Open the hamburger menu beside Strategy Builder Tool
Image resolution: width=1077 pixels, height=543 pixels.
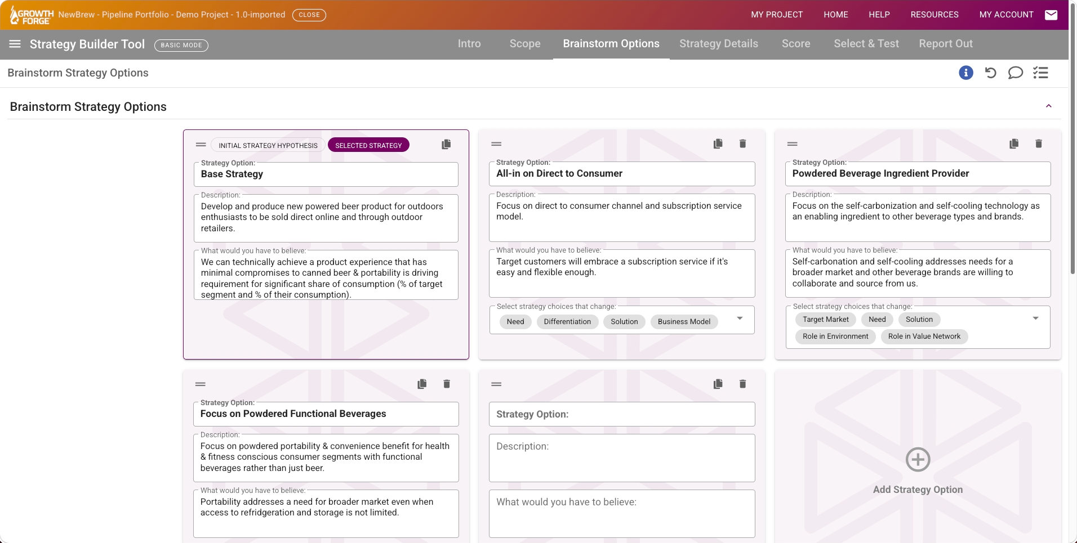pyautogui.click(x=15, y=44)
